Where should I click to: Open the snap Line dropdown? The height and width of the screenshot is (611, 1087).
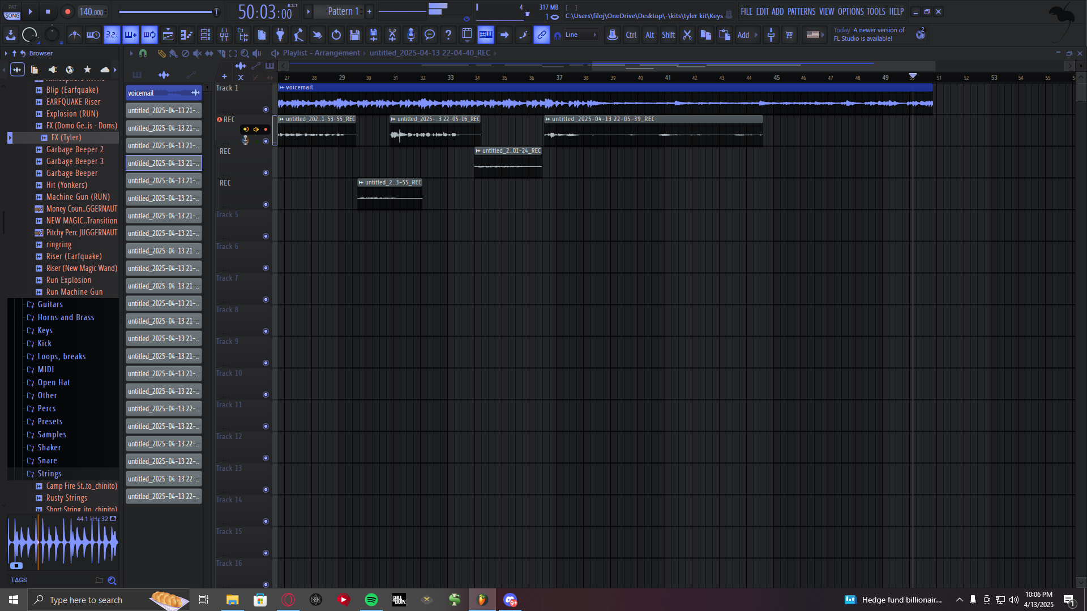(x=581, y=35)
